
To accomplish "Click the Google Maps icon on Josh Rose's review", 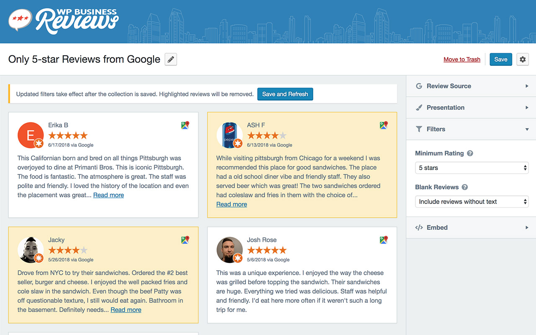I will [384, 240].
